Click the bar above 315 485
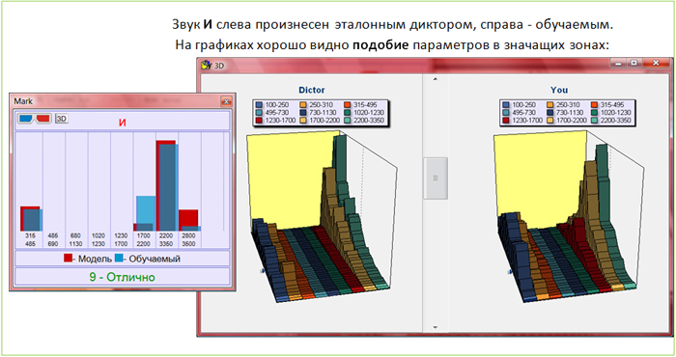This screenshot has width=676, height=357. coord(31,219)
